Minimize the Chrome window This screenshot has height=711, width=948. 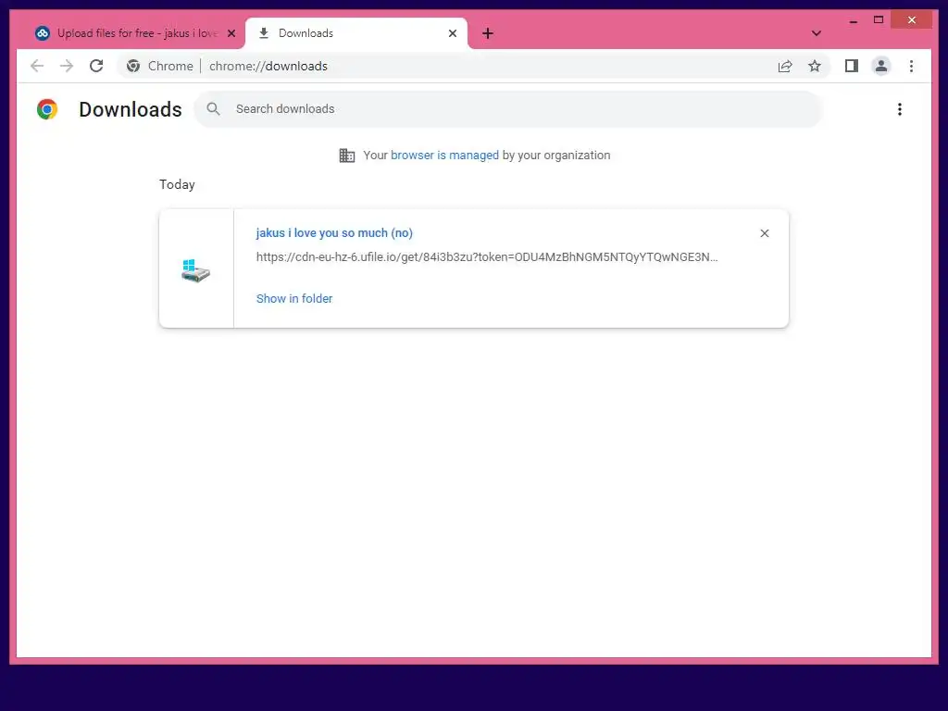pos(853,20)
